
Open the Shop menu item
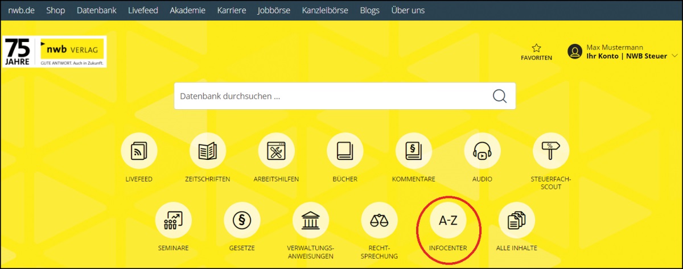coord(56,10)
